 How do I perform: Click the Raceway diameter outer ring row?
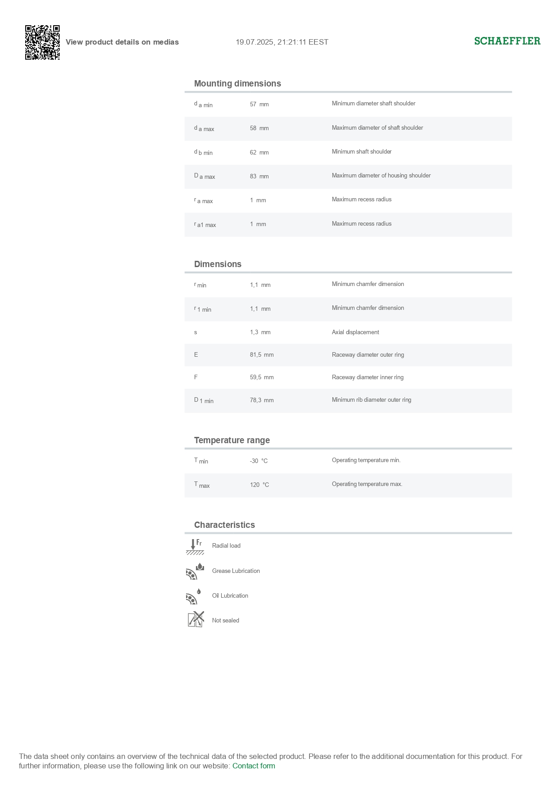point(348,355)
